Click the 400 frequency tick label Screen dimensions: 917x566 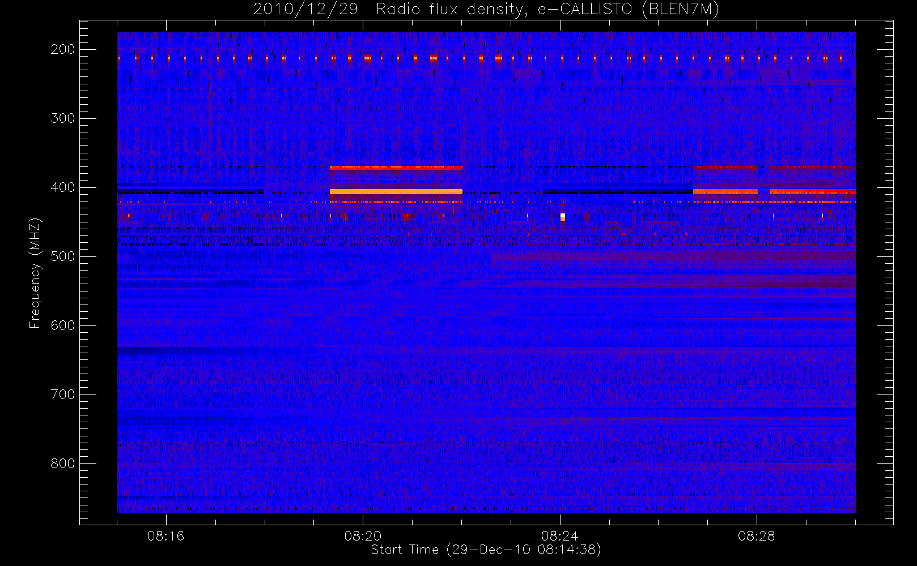click(63, 187)
